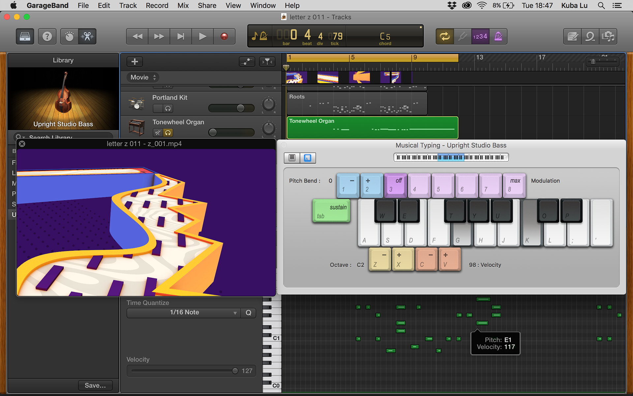Open the Loop Browser button
The width and height of the screenshot is (633, 396).
coord(590,36)
